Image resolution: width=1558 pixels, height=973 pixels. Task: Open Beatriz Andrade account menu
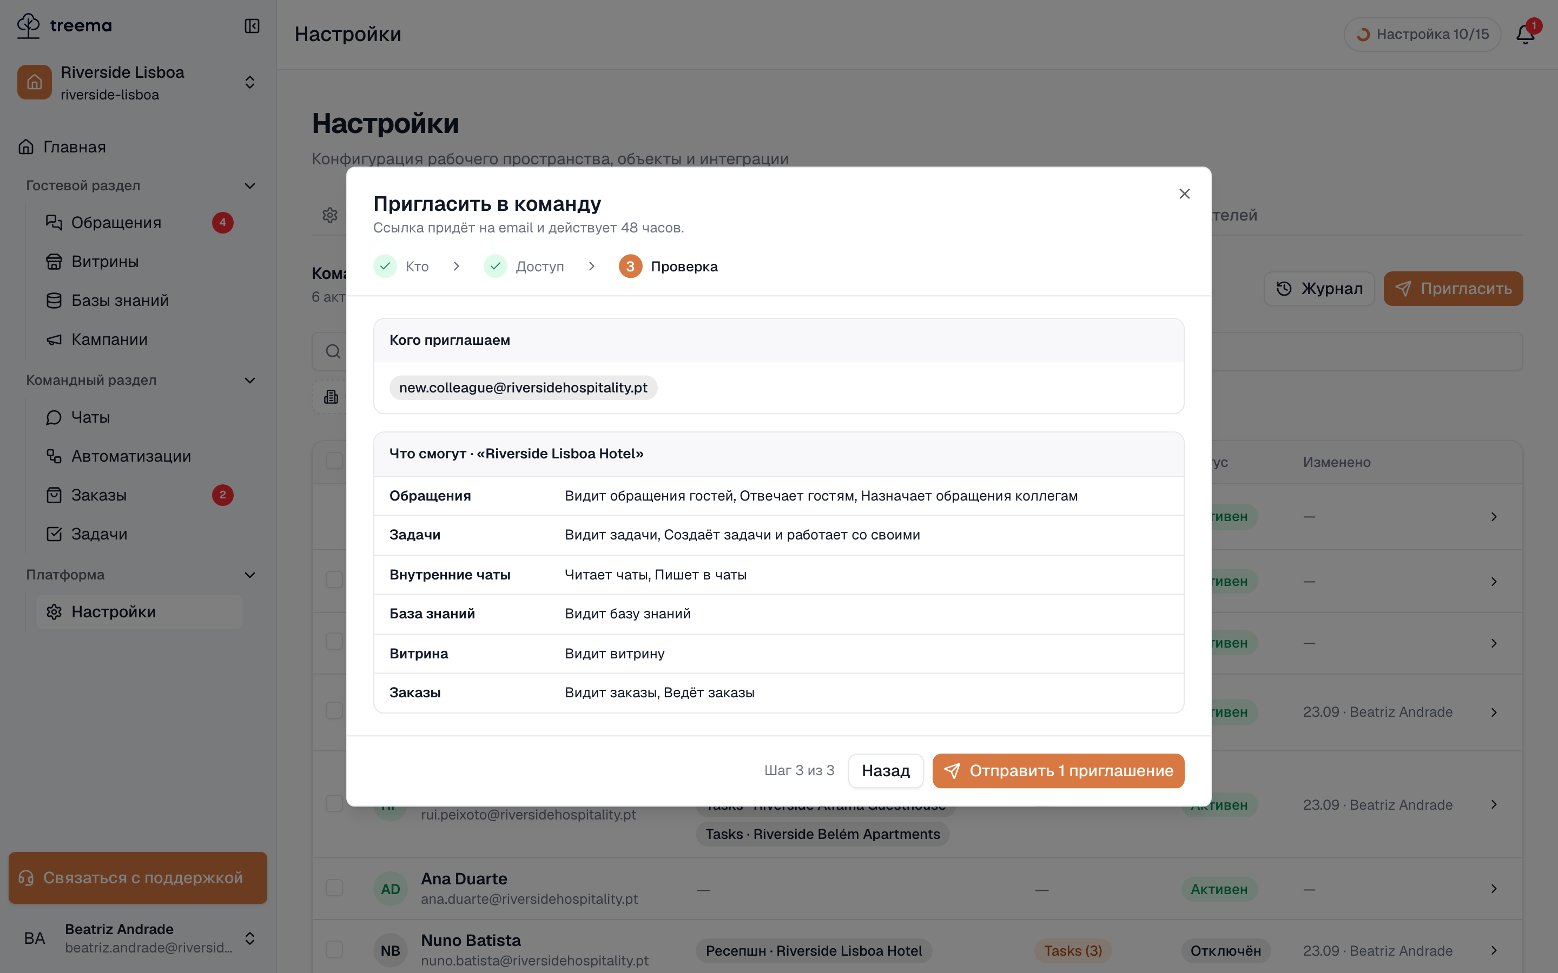click(x=138, y=938)
